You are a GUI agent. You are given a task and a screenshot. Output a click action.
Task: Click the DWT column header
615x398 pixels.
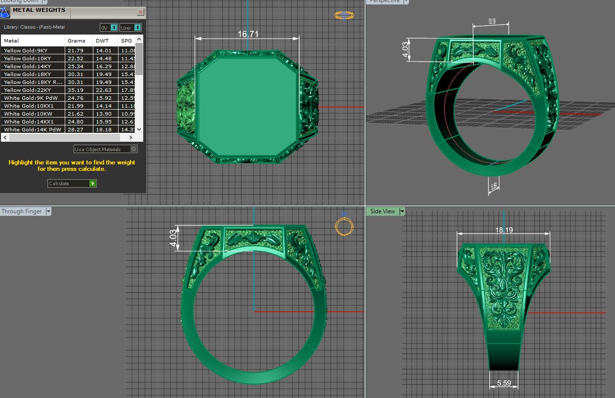pos(106,40)
